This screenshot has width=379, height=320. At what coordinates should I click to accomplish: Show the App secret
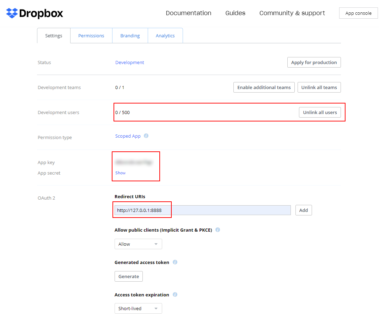pos(120,173)
